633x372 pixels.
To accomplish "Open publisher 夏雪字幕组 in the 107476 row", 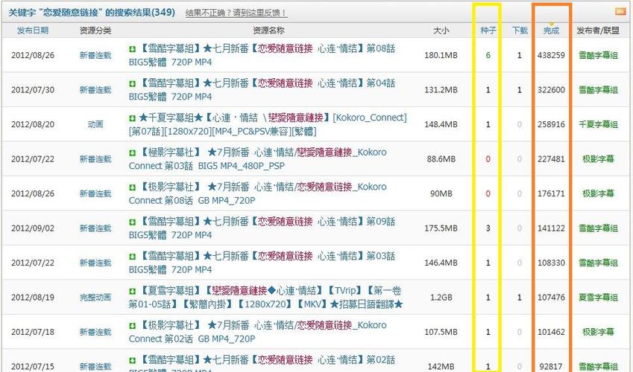I will (598, 298).
